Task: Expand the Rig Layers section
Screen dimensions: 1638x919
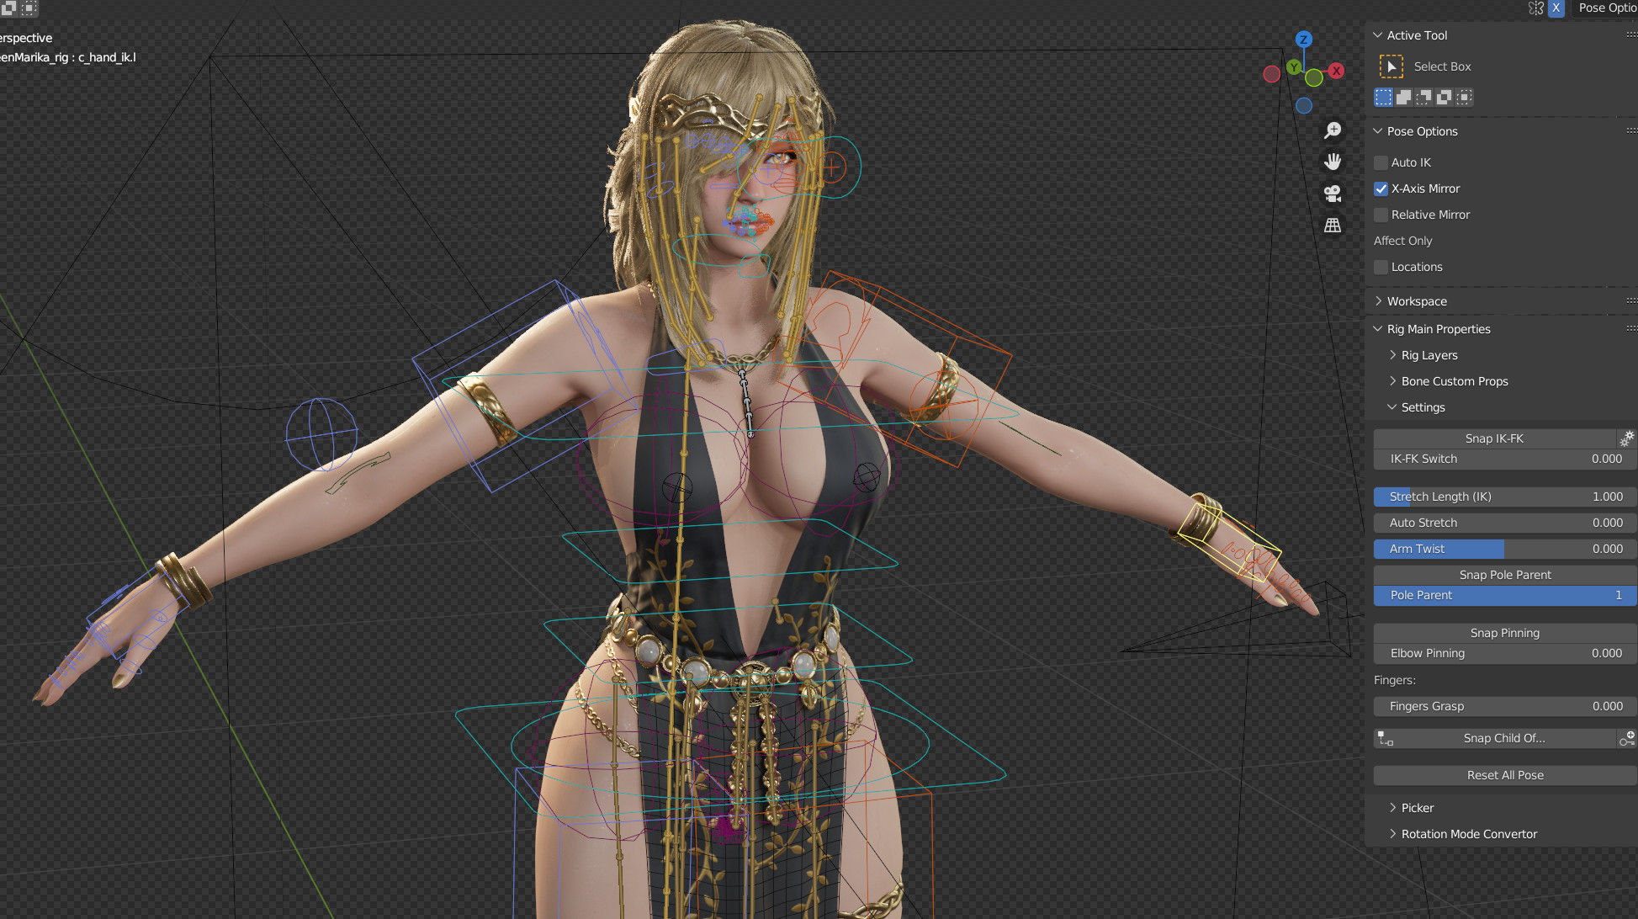Action: pos(1429,355)
